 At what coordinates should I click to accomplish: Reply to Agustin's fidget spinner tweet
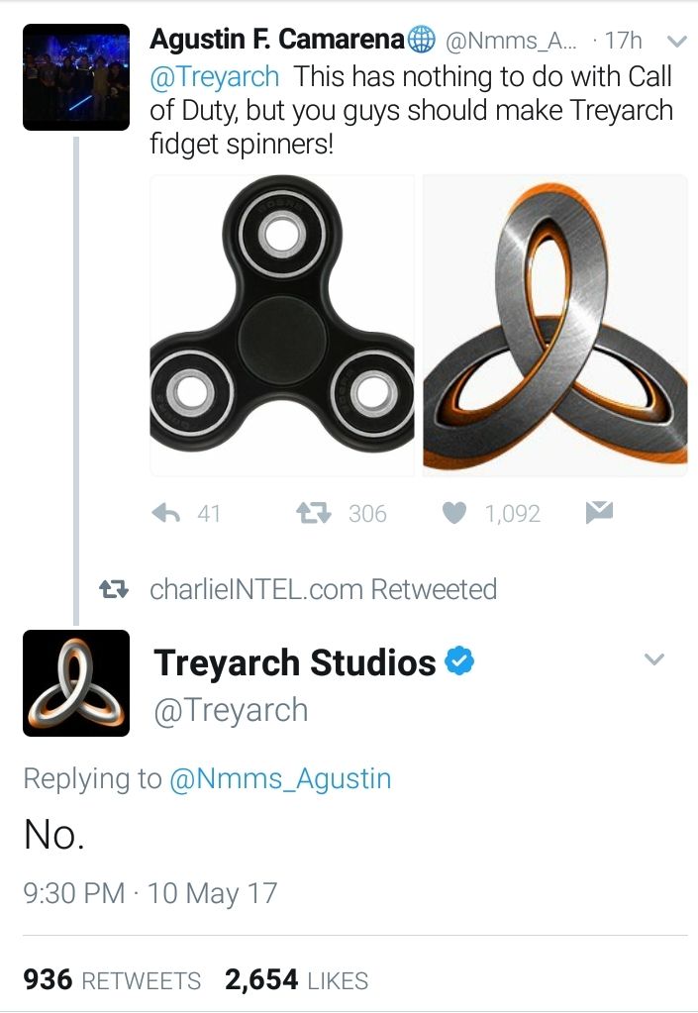pos(169,513)
